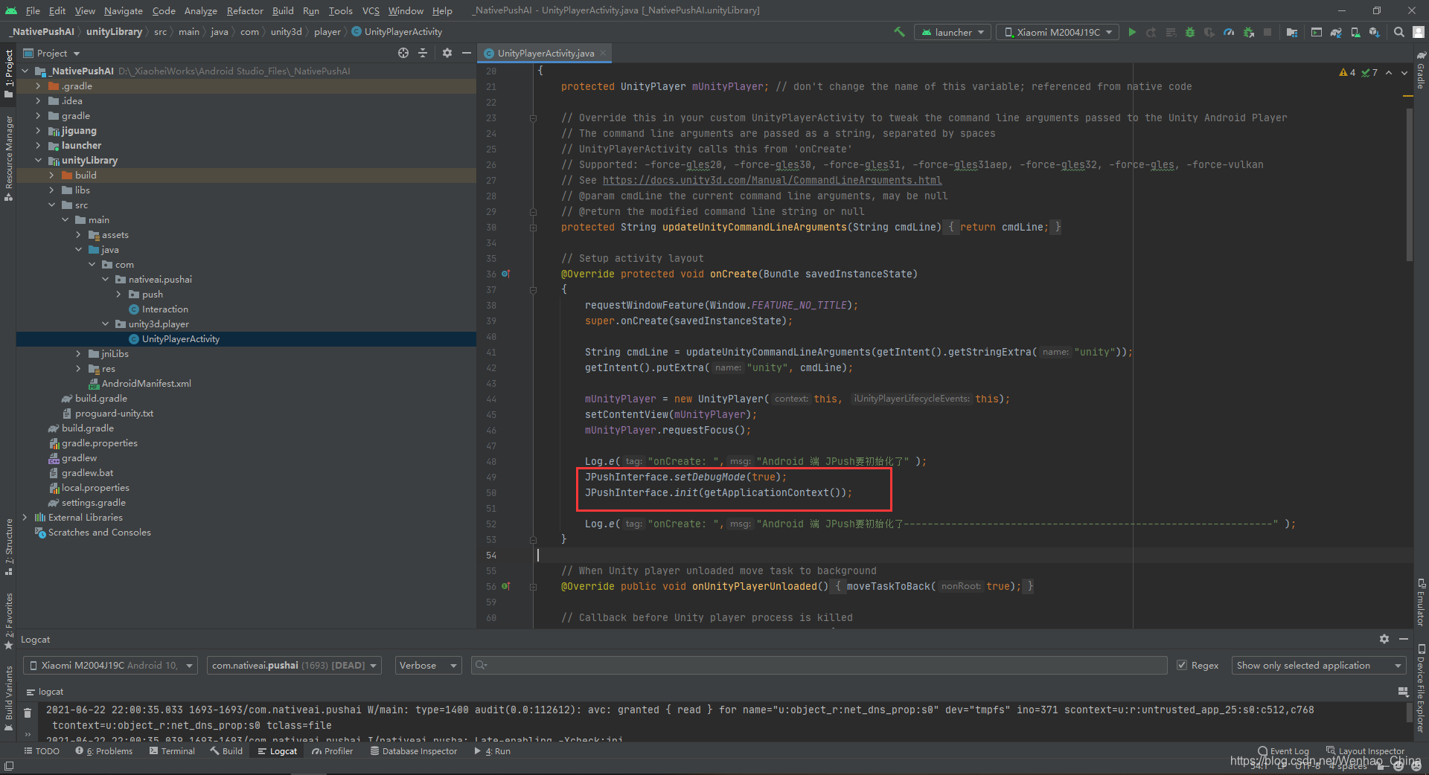Click tool window quick access icon in status bar

(x=8, y=766)
